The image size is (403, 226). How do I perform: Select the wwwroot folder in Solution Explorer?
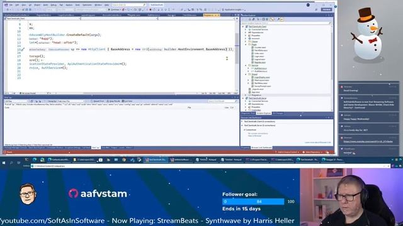tap(256, 38)
